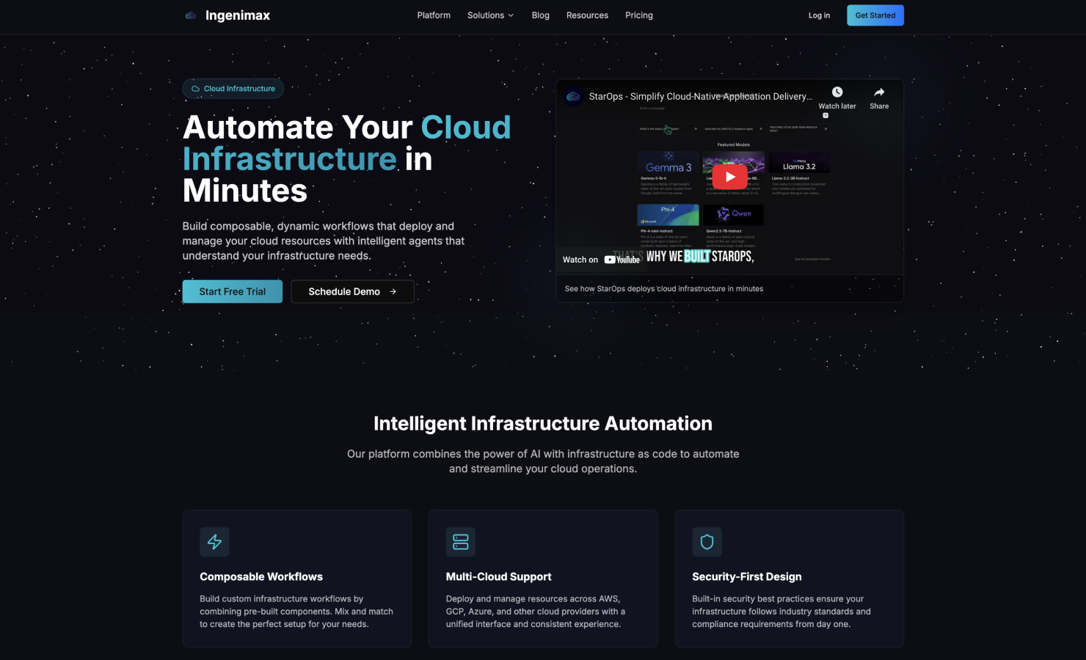The height and width of the screenshot is (660, 1086).
Task: Click the Multi-Cloud Support heading
Action: tap(498, 576)
